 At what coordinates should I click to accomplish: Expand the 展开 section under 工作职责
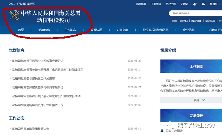coord(199,100)
